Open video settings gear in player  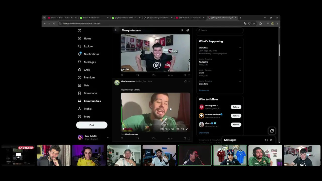click(178, 129)
